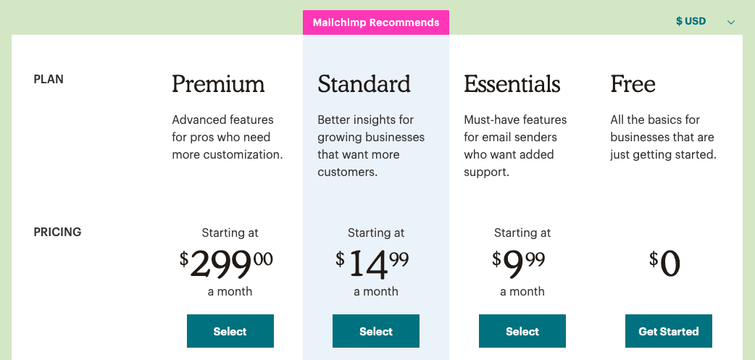Choose the Standard plan Select button
The image size is (755, 360).
pos(376,331)
